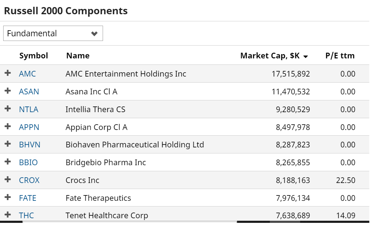Expand the AMC row plus icon
370x225 pixels.
[7, 73]
